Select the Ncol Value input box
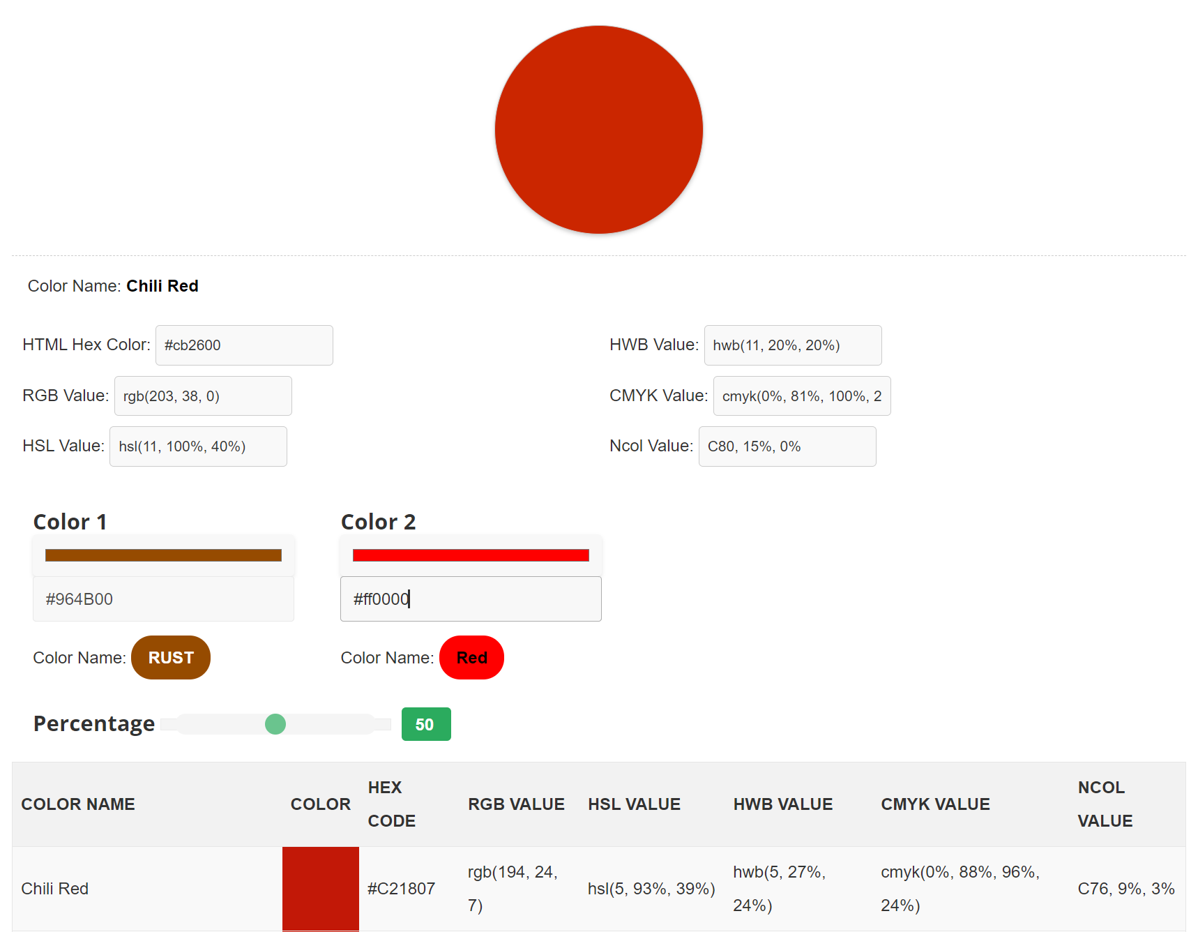The height and width of the screenshot is (932, 1198). (x=787, y=446)
